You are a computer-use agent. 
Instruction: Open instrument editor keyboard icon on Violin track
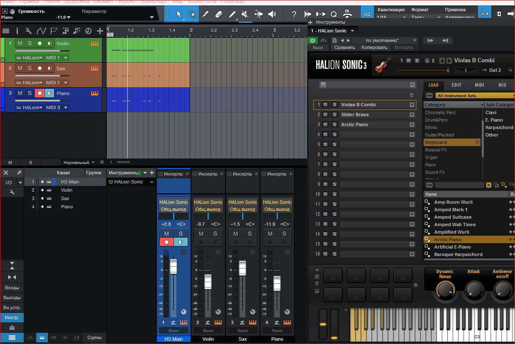coord(94,44)
